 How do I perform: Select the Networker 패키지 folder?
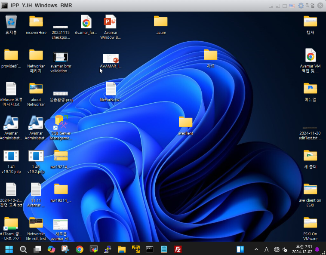[36, 55]
